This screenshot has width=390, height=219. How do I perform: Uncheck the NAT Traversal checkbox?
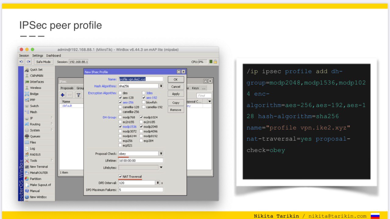point(120,176)
